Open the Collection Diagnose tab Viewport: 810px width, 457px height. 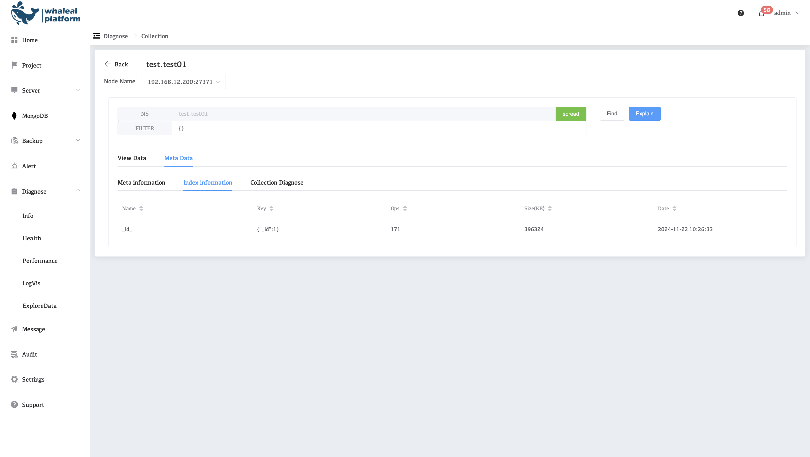(277, 183)
